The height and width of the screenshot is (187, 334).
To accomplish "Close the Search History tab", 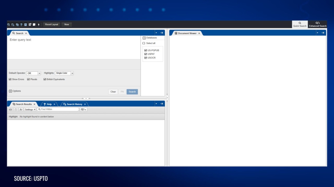I will pyautogui.click(x=85, y=104).
